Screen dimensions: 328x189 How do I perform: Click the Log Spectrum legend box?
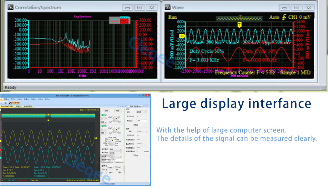(119, 20)
